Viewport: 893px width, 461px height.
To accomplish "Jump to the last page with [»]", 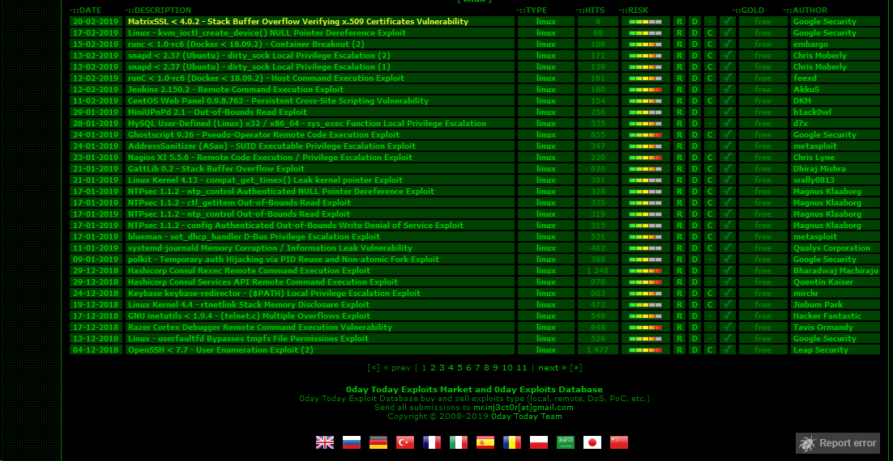I will coord(576,368).
